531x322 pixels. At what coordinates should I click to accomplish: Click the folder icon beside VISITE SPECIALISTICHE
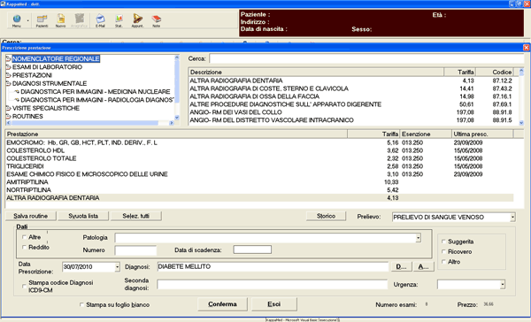pyautogui.click(x=9, y=108)
